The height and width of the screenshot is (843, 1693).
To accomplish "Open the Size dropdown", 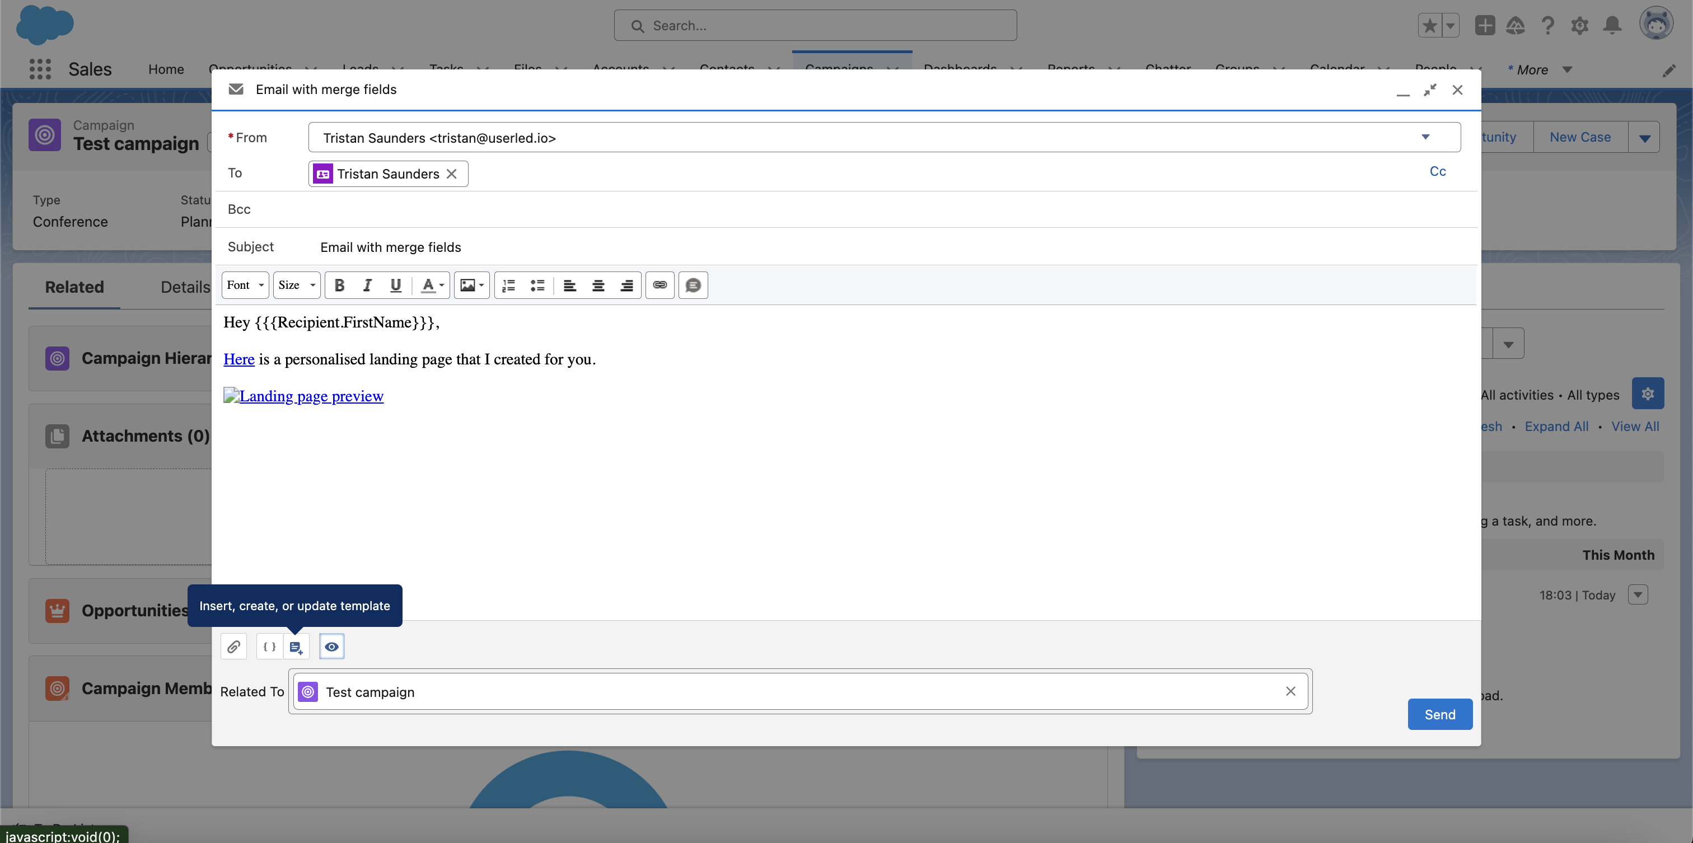I will tap(296, 285).
